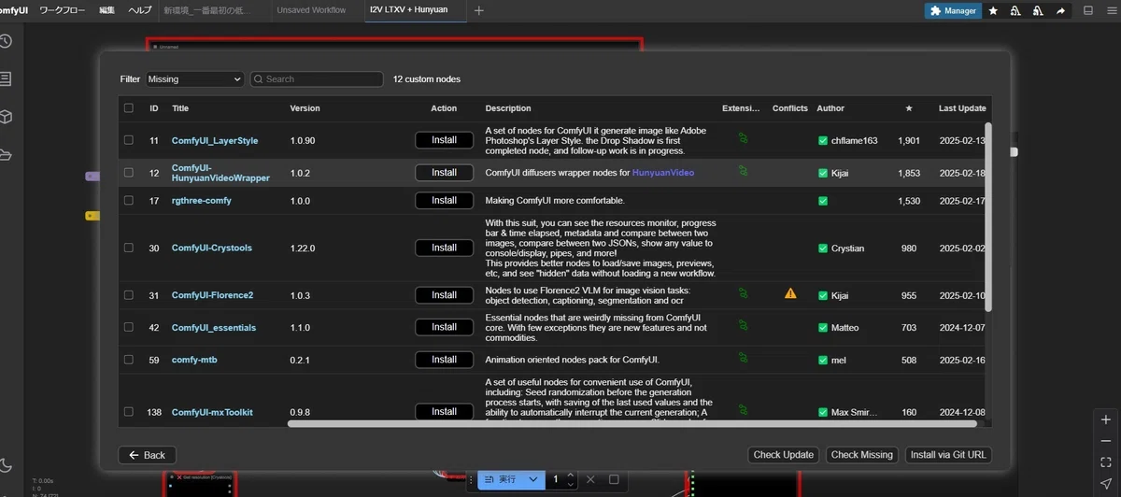Click the plus icon to add new workflow tab

tap(479, 10)
